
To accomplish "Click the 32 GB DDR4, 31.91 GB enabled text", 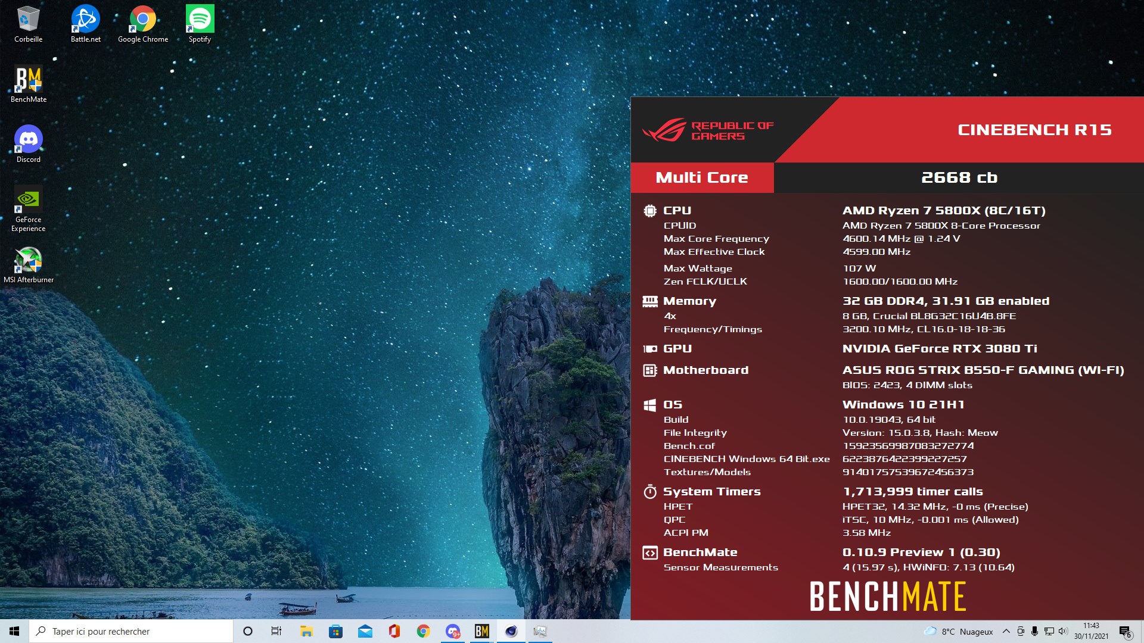I will click(946, 301).
